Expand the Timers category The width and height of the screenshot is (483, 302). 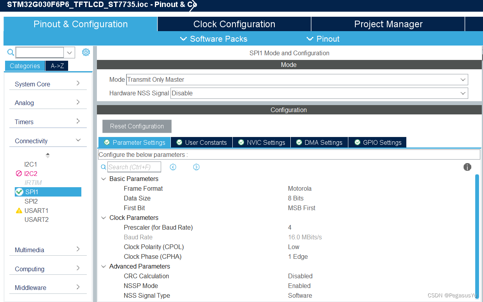pyautogui.click(x=48, y=122)
